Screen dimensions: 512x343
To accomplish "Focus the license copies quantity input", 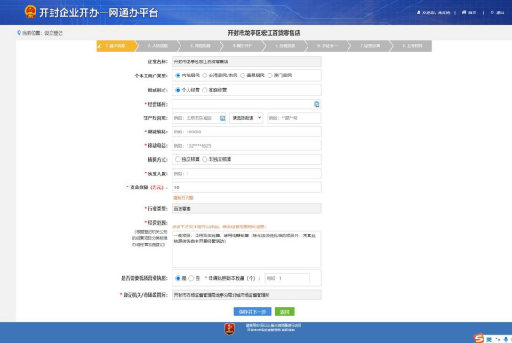I will 287,278.
